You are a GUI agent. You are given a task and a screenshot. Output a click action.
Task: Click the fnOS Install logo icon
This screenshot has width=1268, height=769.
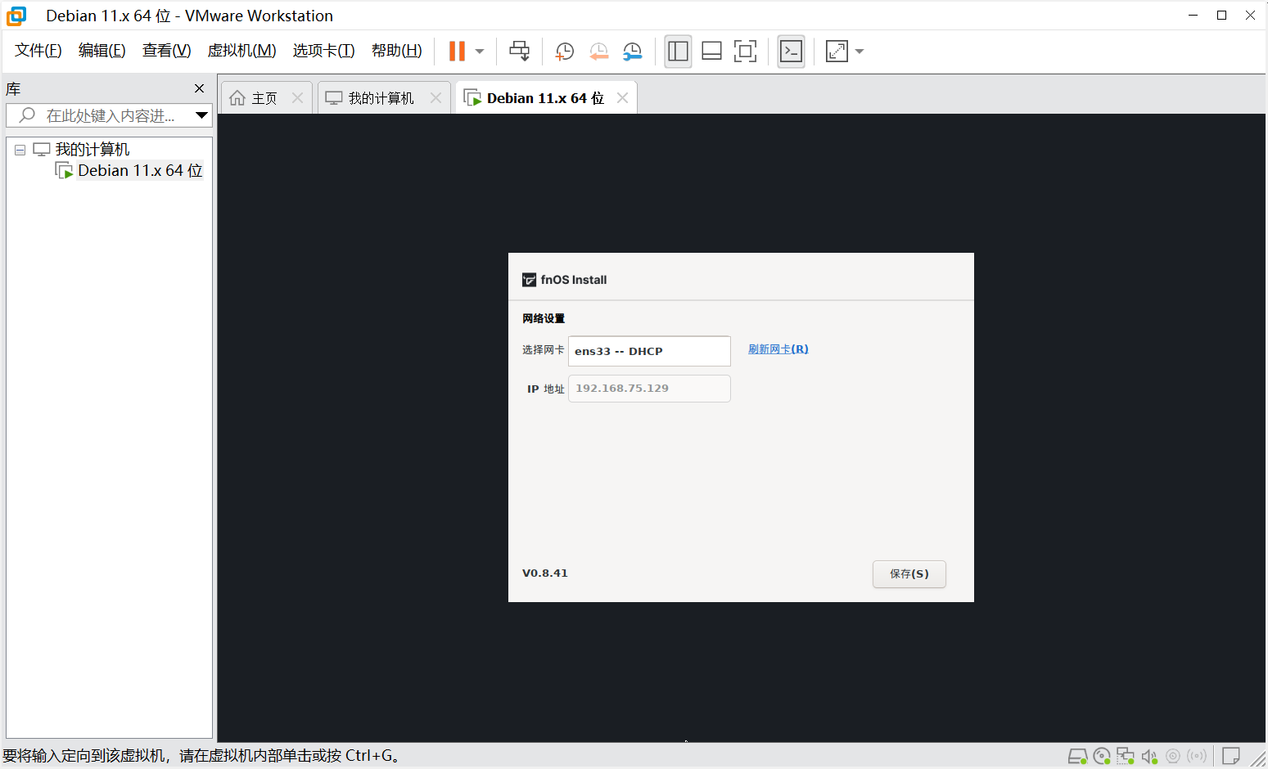530,280
